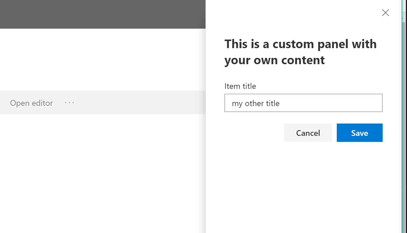The height and width of the screenshot is (233, 407).
Task: Click the dark gray page header band
Action: [x=103, y=14]
